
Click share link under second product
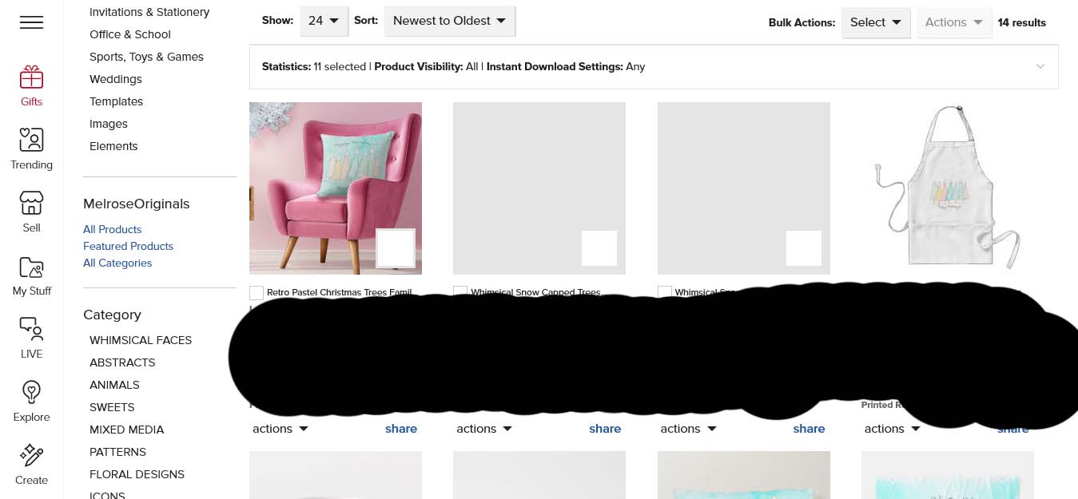pos(605,429)
